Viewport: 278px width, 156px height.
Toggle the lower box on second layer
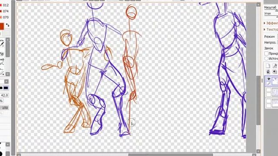268,94
